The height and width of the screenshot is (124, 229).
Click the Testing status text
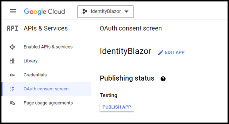point(108,96)
